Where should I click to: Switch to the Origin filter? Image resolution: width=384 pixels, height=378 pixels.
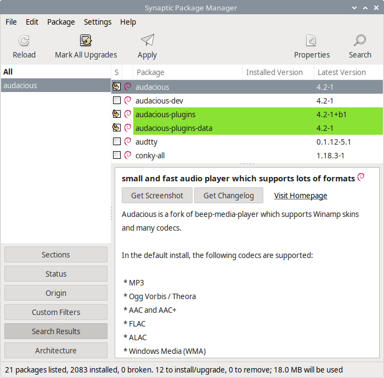56,293
